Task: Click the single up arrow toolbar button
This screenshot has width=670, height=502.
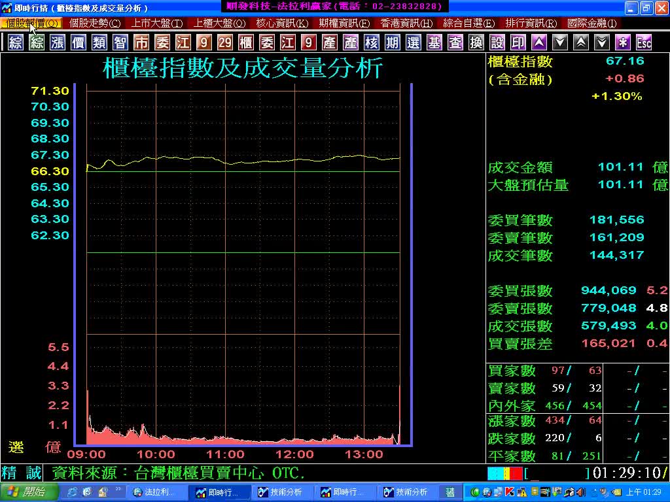Action: [x=538, y=43]
